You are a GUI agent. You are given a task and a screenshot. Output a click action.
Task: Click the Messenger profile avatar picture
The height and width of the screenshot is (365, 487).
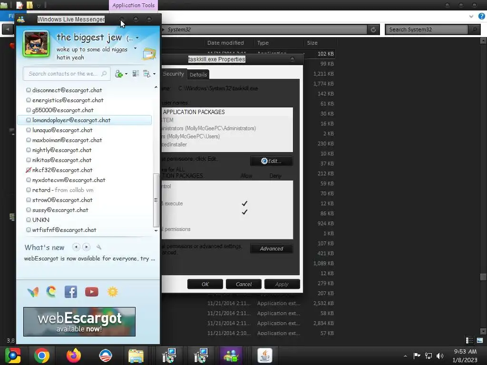pos(36,44)
